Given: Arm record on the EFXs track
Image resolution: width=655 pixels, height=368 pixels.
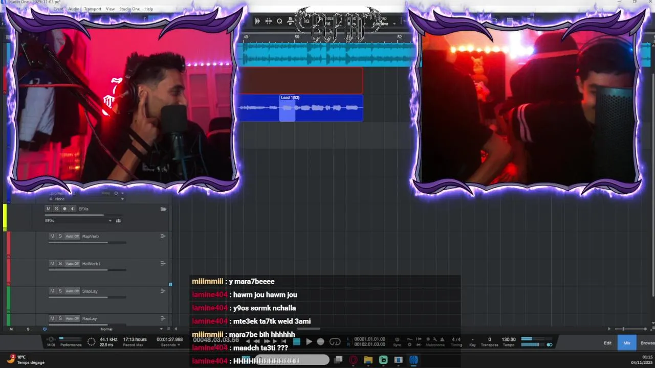Looking at the screenshot, I should tap(64, 209).
